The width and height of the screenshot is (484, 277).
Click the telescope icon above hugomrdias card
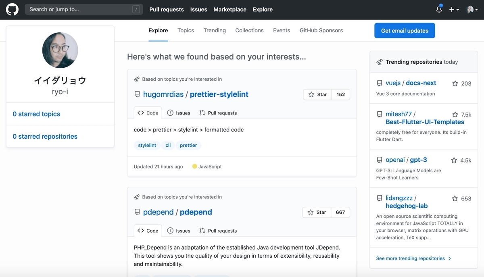[x=137, y=79]
